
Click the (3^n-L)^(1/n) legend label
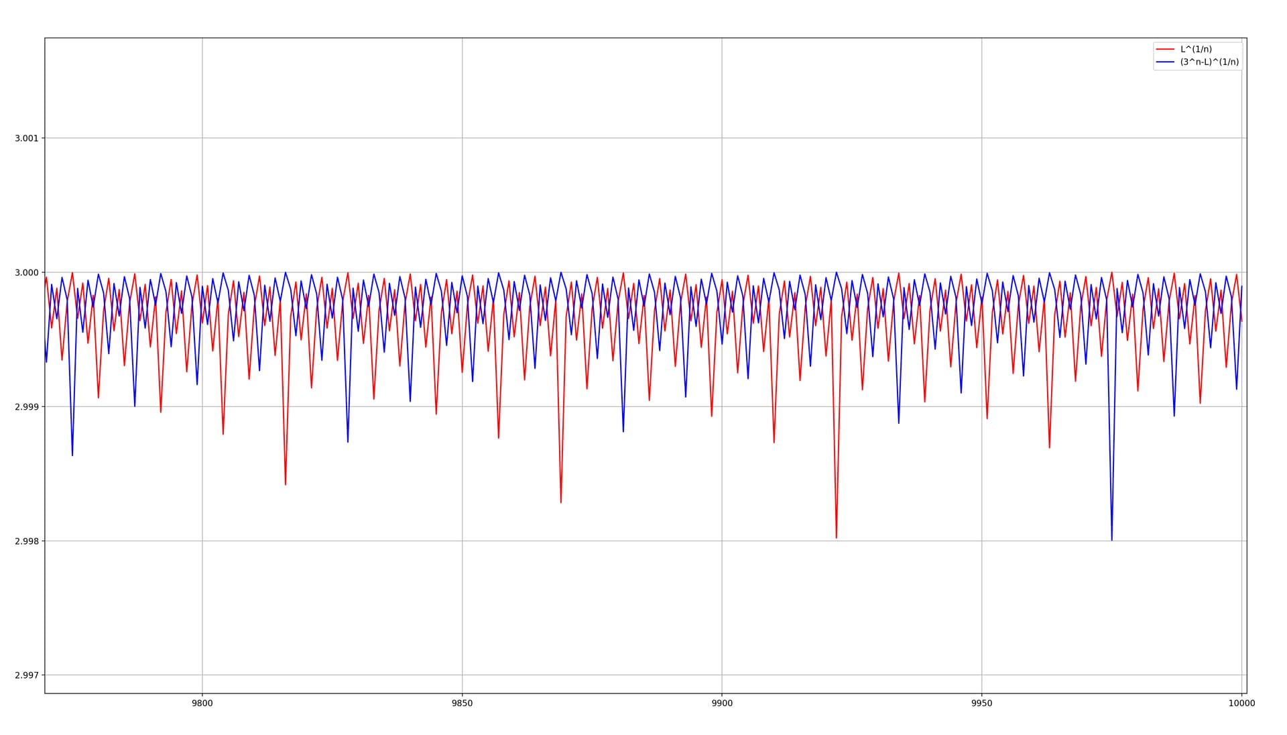(x=1209, y=62)
